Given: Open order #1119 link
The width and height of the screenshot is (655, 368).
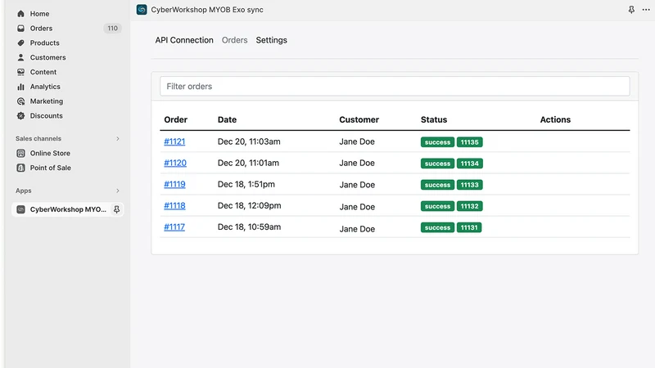Looking at the screenshot, I should [174, 184].
